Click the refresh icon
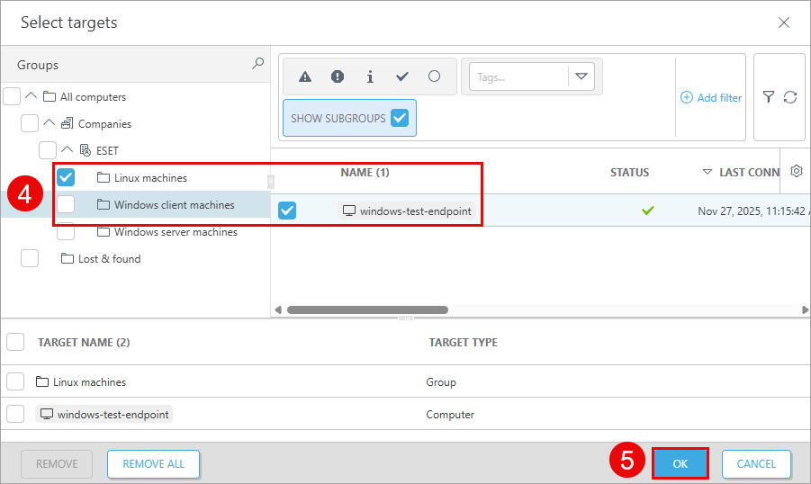Screen dimensions: 811x484 pos(790,97)
